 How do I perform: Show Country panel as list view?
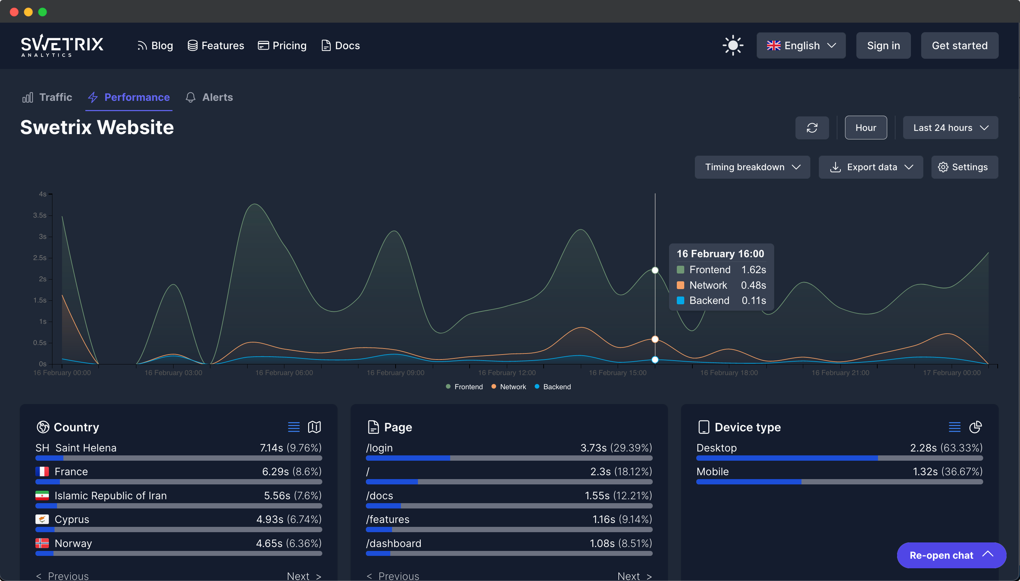coord(294,427)
